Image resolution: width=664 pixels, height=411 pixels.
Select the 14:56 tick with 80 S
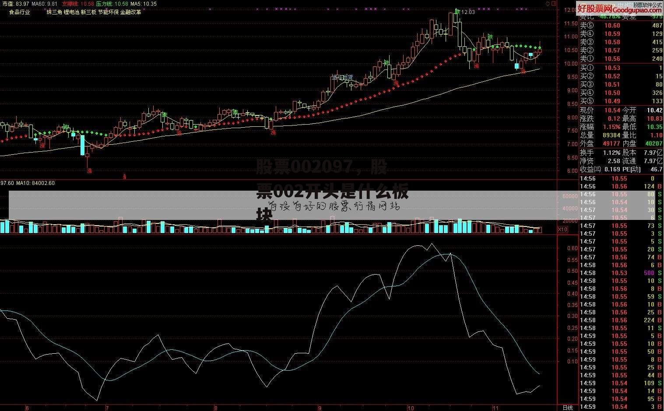621,194
